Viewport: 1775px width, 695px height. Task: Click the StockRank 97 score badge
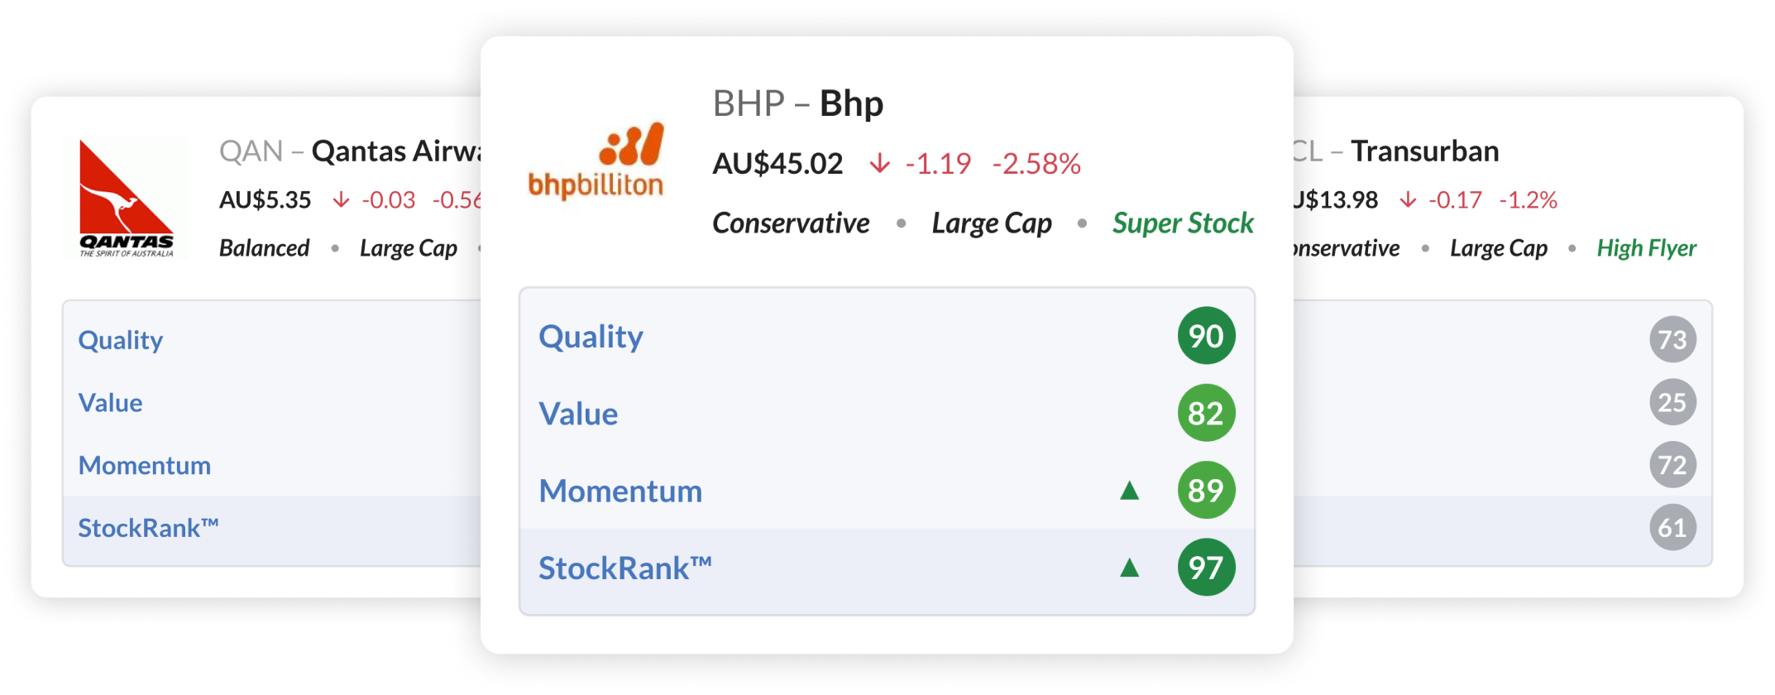(x=1206, y=568)
